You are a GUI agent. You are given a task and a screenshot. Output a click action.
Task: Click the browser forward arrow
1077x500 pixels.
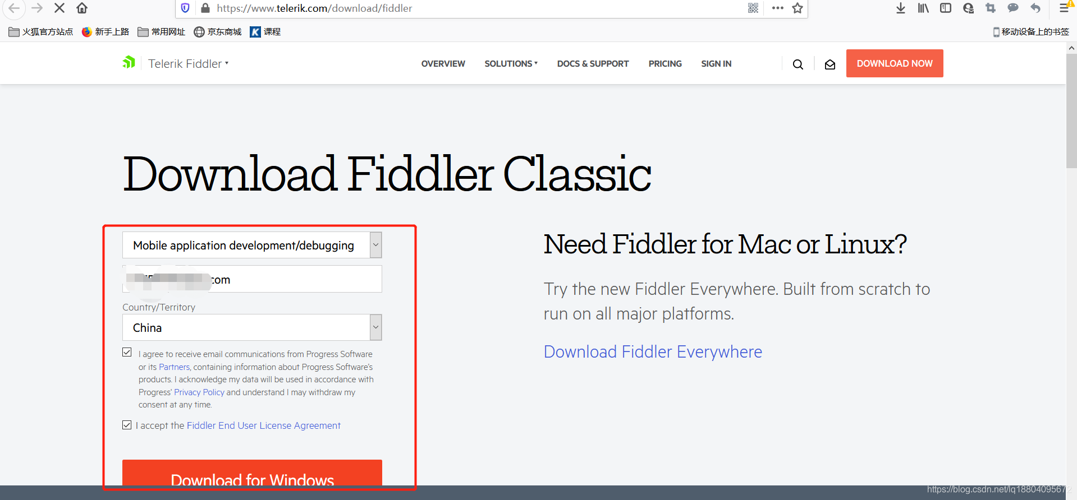coord(37,8)
